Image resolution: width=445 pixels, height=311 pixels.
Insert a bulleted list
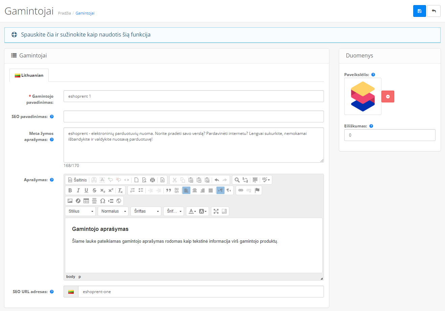(141, 190)
